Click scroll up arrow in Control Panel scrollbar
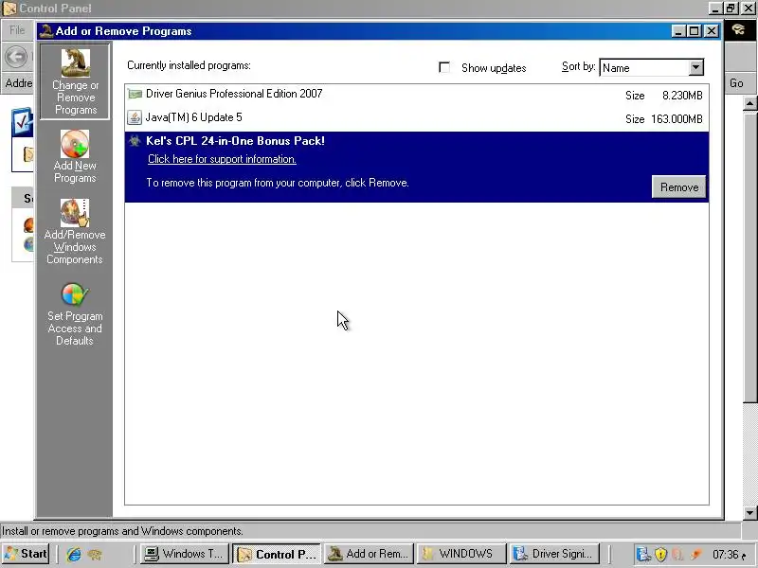The height and width of the screenshot is (568, 758). point(749,103)
